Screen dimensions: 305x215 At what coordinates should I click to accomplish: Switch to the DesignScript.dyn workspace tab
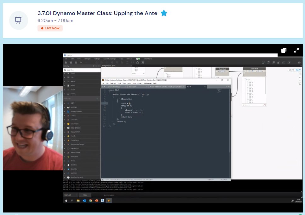tap(108, 66)
